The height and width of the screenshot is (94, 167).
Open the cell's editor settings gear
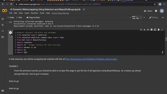(151, 30)
